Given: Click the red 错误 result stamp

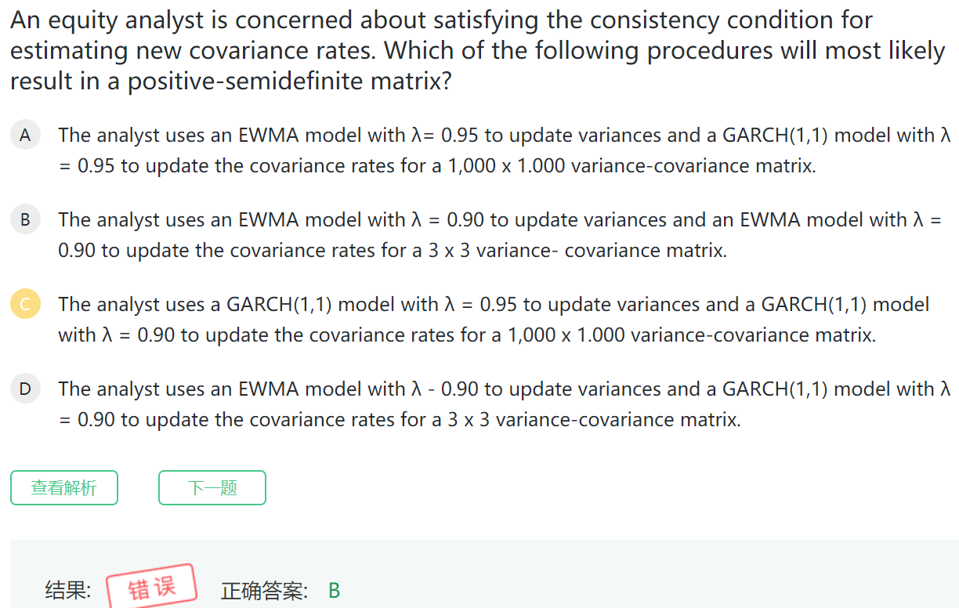Looking at the screenshot, I should pyautogui.click(x=151, y=586).
